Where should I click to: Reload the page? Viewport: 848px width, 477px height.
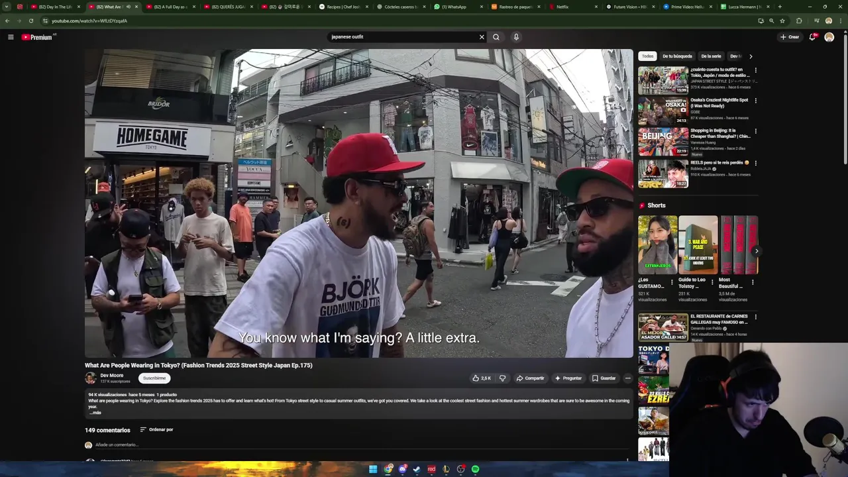(x=30, y=21)
